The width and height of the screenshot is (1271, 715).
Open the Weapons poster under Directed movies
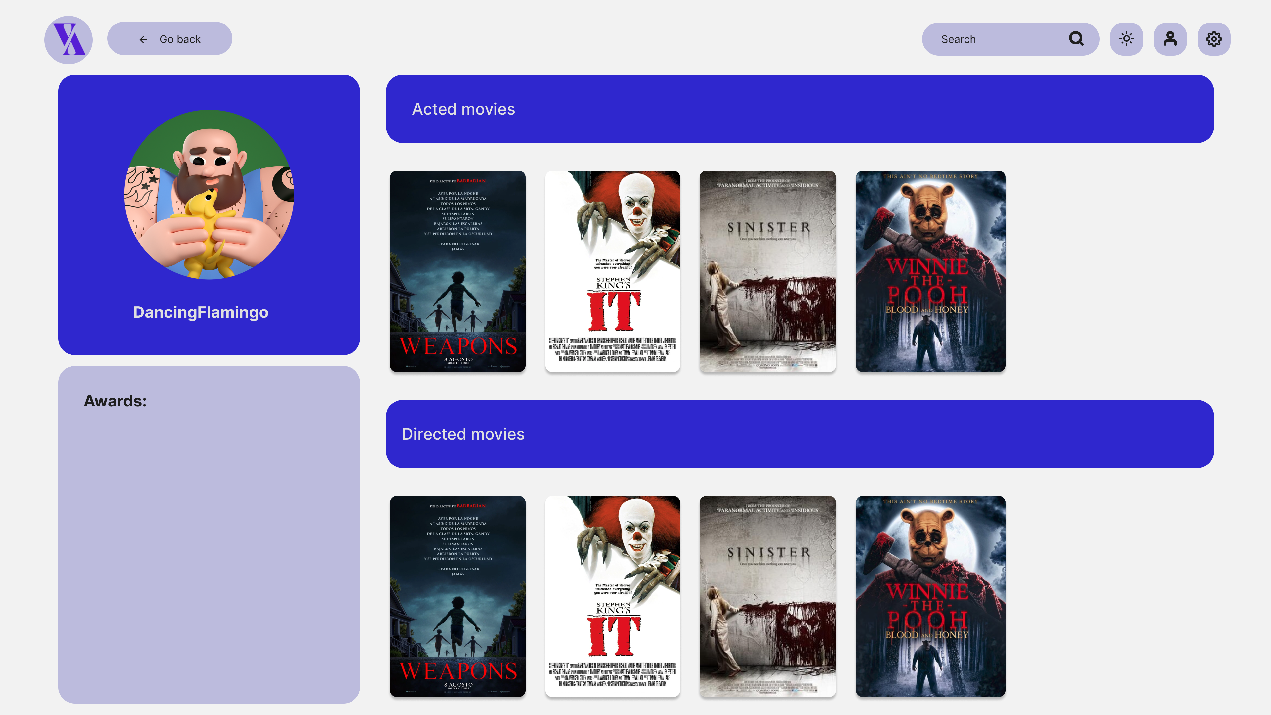[x=457, y=596]
